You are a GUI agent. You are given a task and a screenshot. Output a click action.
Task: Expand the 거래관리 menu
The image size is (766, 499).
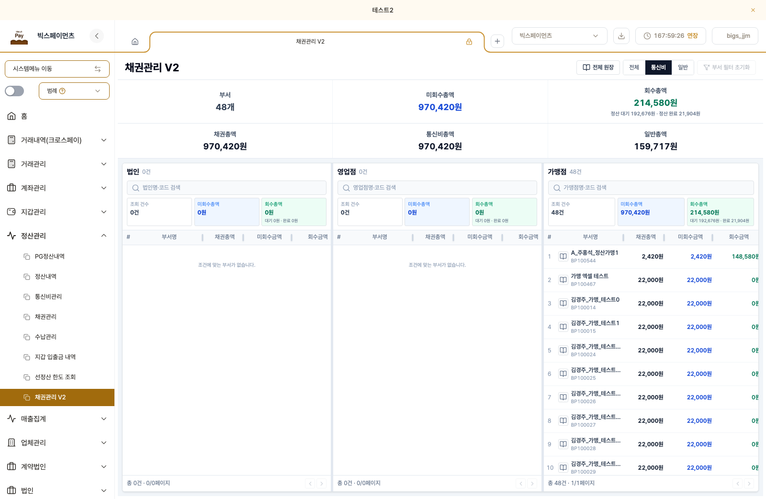click(57, 164)
